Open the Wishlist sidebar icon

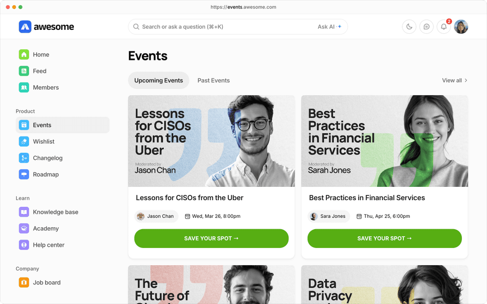tap(24, 142)
